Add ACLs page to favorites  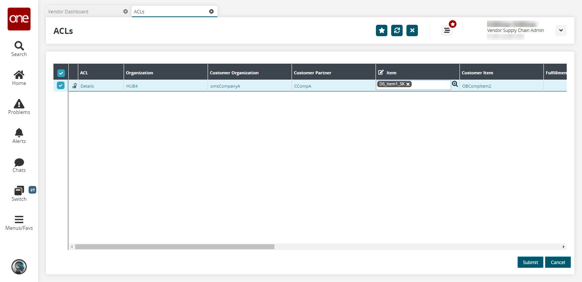[382, 30]
